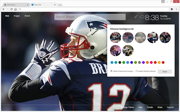Screen dimensions: 180x112
Task: Click the Donate link
Action: coord(150,107)
